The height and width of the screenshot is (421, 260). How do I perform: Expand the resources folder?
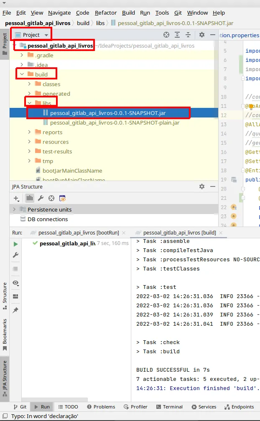(x=30, y=142)
